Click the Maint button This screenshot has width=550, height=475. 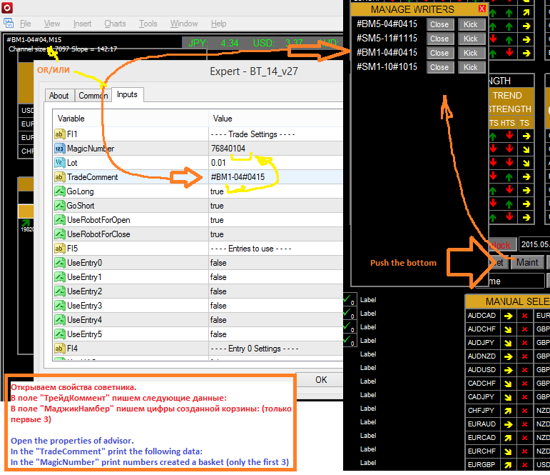pos(527,262)
